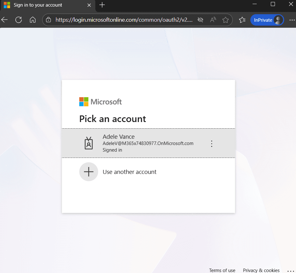
Task: Go back to the previous page
Action: click(4, 20)
